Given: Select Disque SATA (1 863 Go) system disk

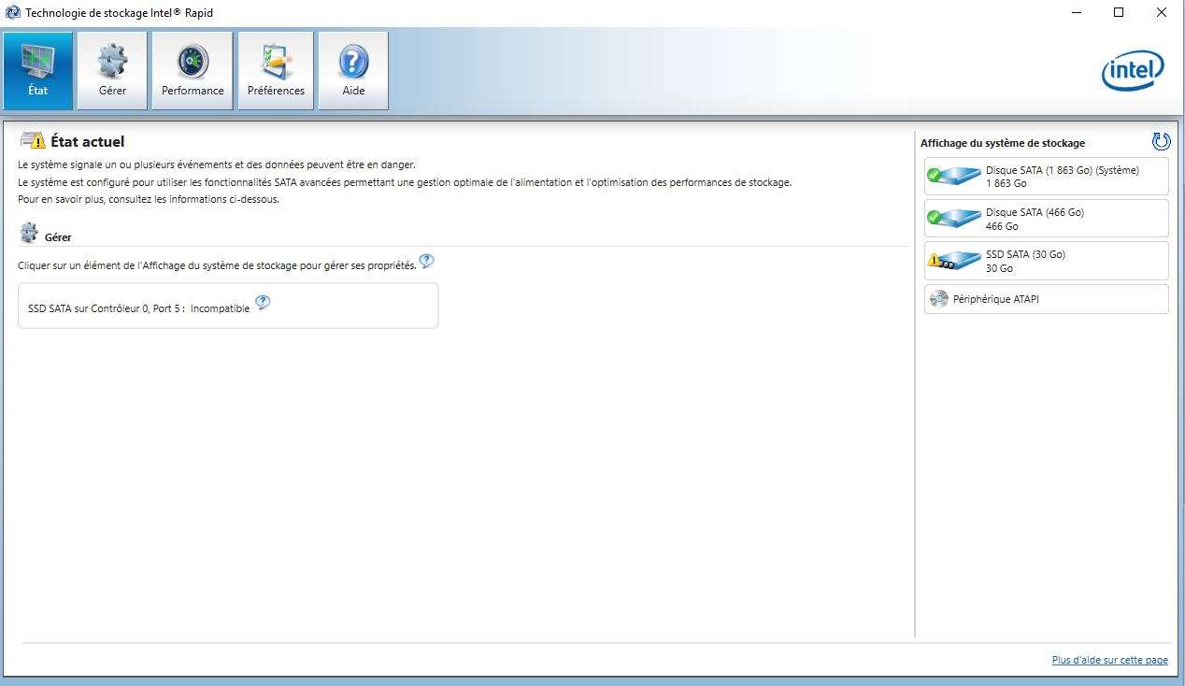Looking at the screenshot, I should click(1046, 177).
